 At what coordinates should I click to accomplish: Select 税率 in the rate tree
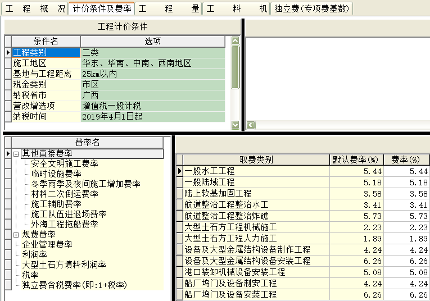30,275
